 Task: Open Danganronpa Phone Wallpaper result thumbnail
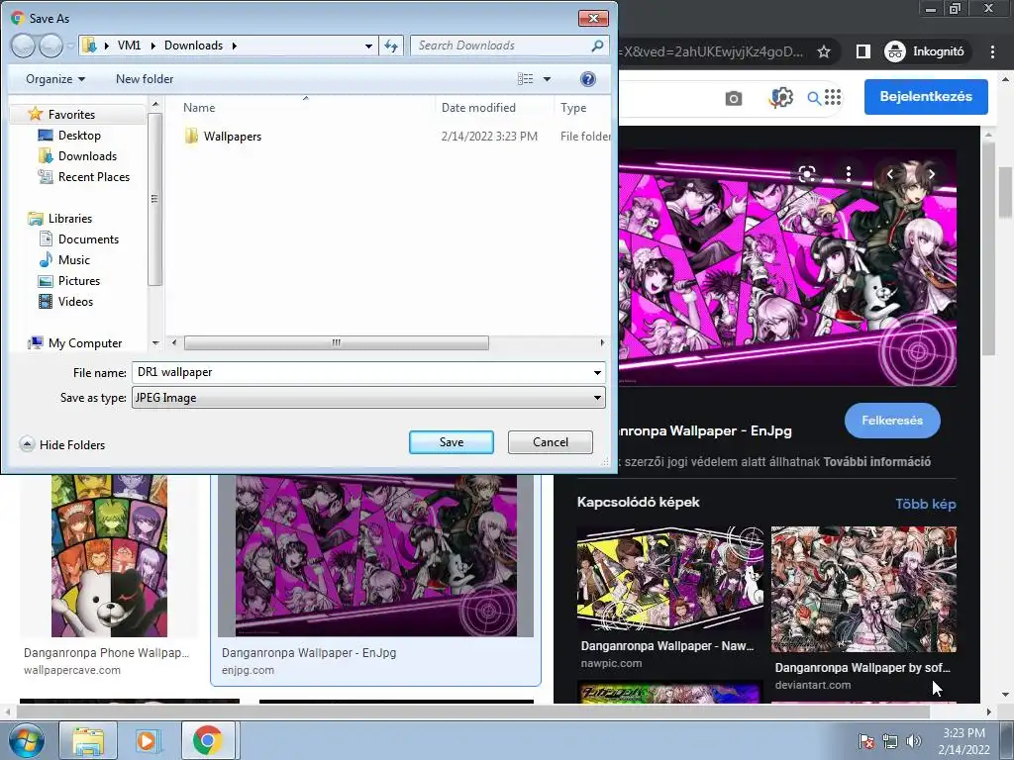click(x=109, y=556)
